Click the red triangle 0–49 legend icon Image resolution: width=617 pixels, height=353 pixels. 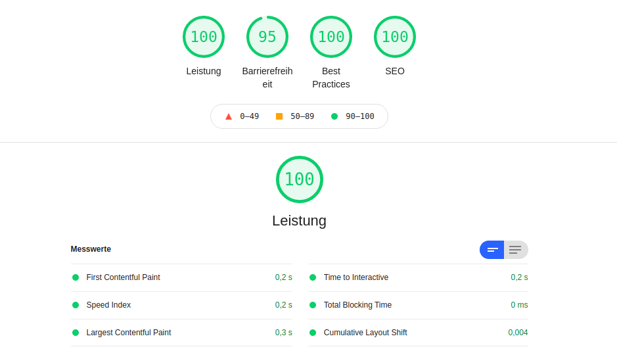(229, 116)
